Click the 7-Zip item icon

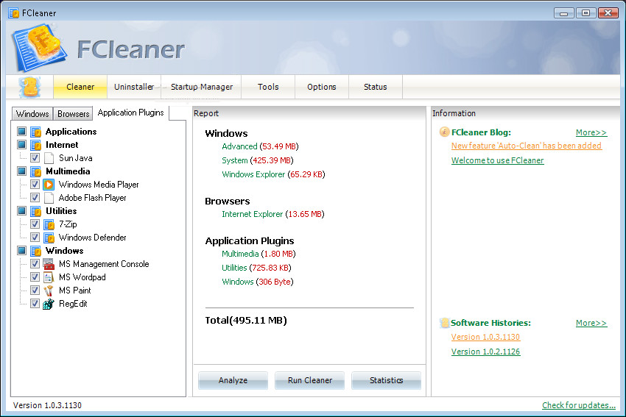[49, 224]
